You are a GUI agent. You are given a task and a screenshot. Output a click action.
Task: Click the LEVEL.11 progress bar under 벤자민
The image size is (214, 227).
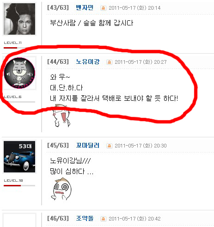pos(19,48)
